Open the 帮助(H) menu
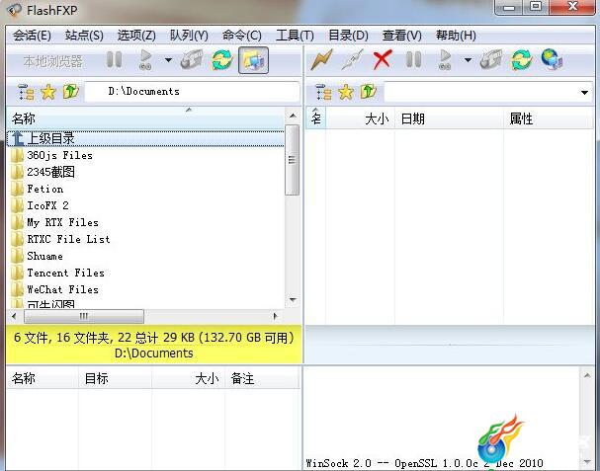Viewport: 600px width, 471px height. click(x=456, y=36)
